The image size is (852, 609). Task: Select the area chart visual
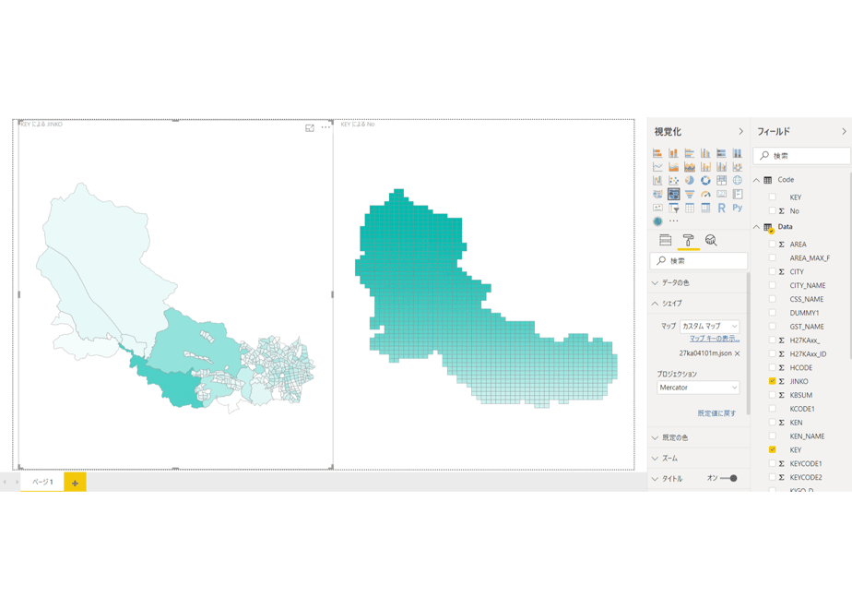coord(673,166)
